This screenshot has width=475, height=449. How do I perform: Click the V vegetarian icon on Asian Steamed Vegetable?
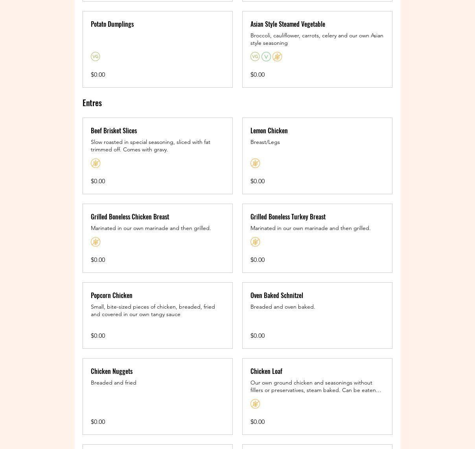pyautogui.click(x=266, y=57)
